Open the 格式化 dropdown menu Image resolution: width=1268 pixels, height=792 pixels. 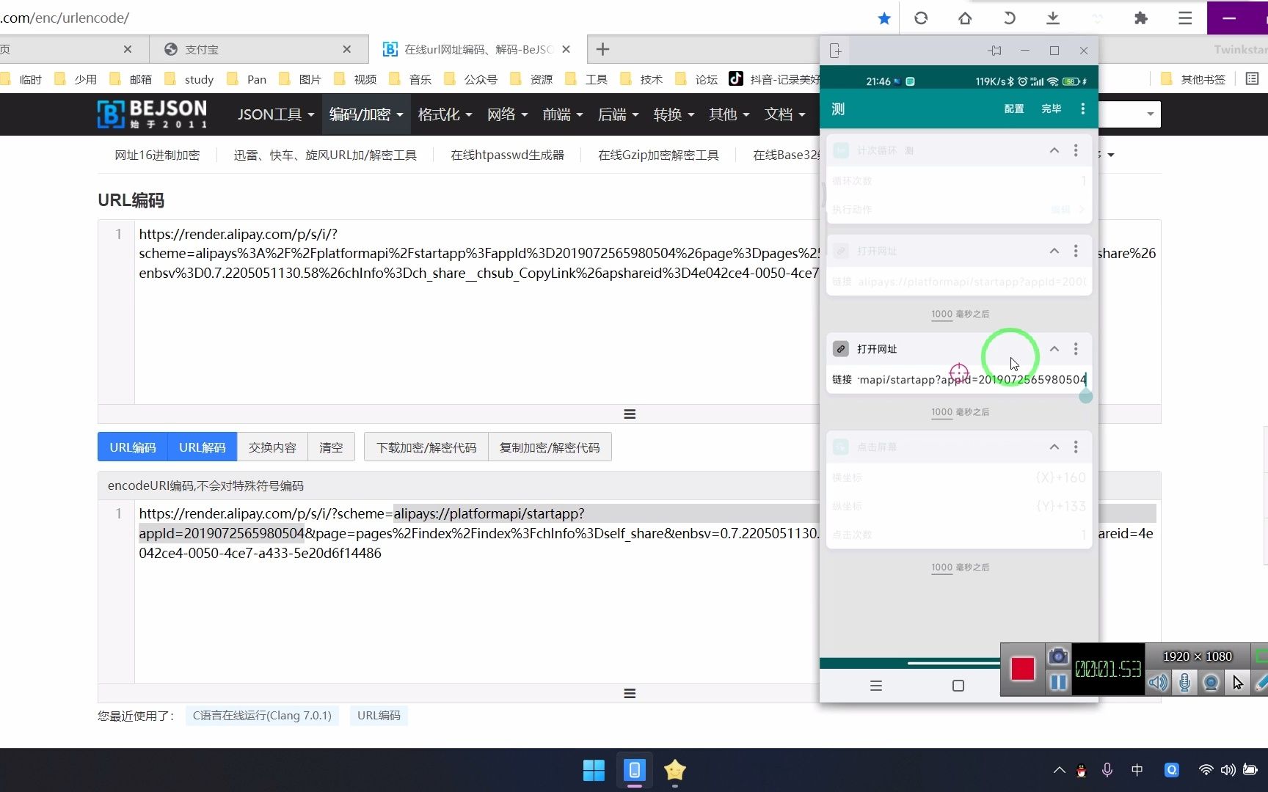[445, 114]
